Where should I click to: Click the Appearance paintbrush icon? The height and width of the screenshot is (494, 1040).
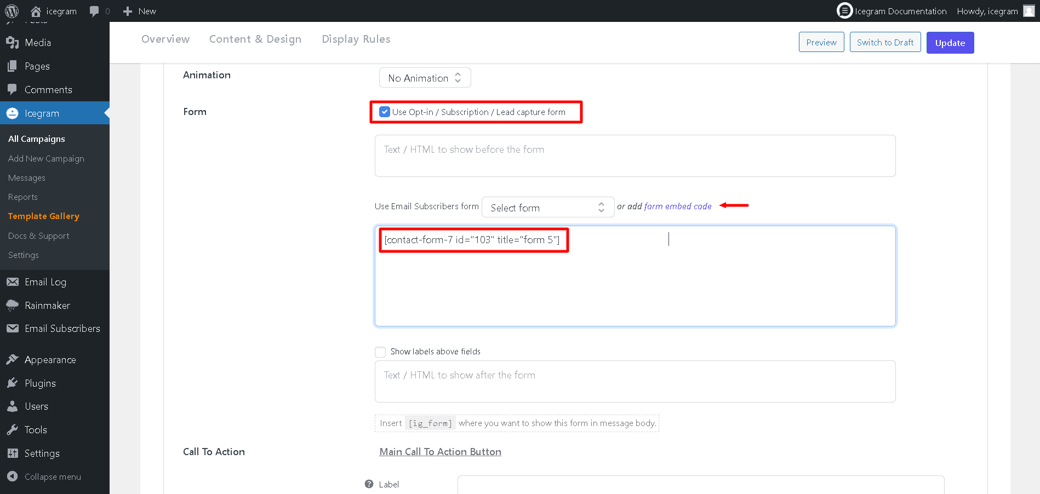pyautogui.click(x=13, y=359)
